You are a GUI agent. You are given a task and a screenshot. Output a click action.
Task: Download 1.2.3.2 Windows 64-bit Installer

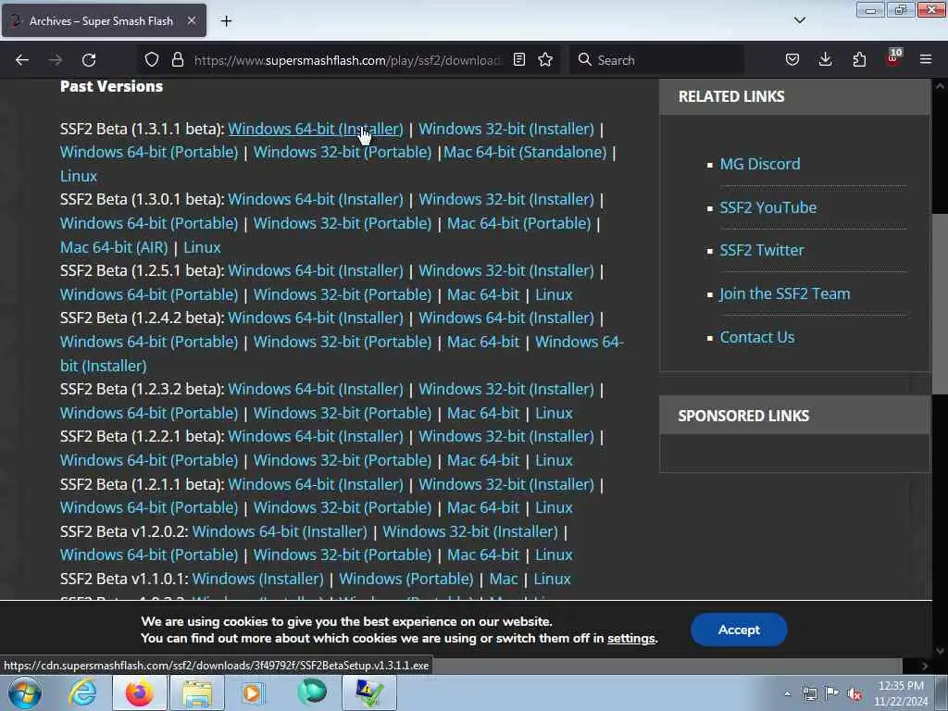click(x=315, y=389)
